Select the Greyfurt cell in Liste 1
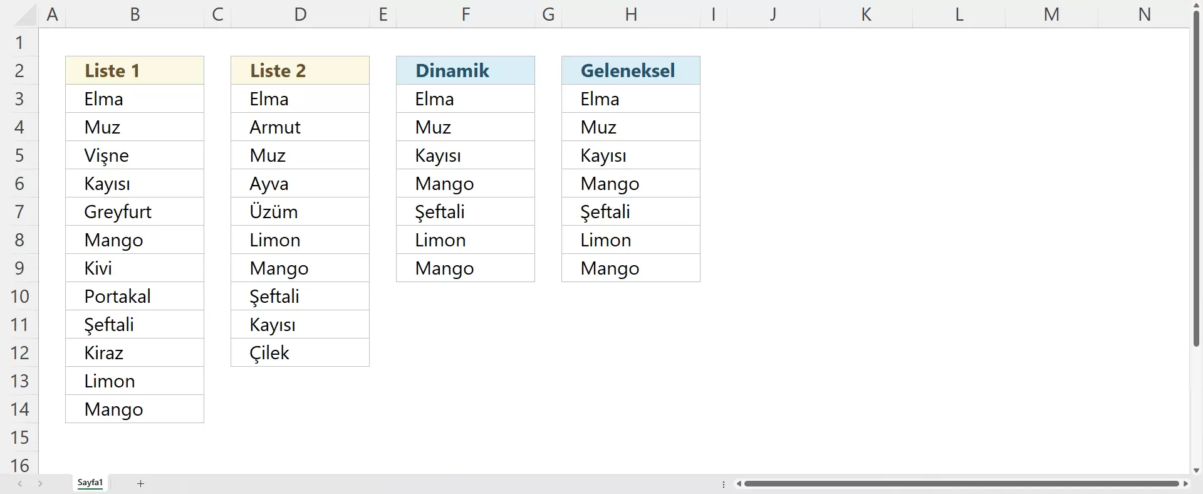Screen dimensions: 1203x494 click(x=135, y=212)
